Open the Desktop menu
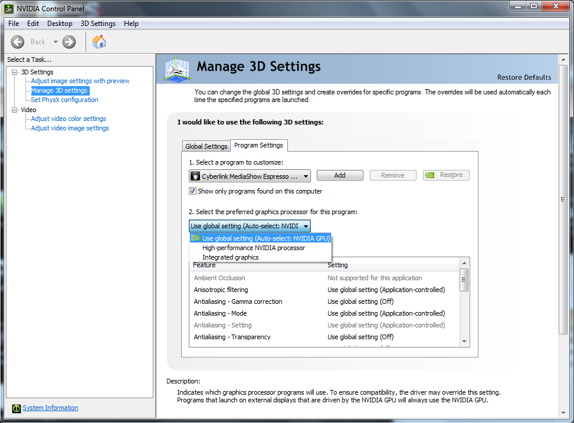Image resolution: width=574 pixels, height=423 pixels. point(60,24)
